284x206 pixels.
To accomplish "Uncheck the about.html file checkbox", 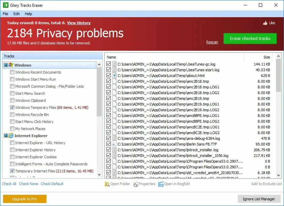I will pos(109,75).
